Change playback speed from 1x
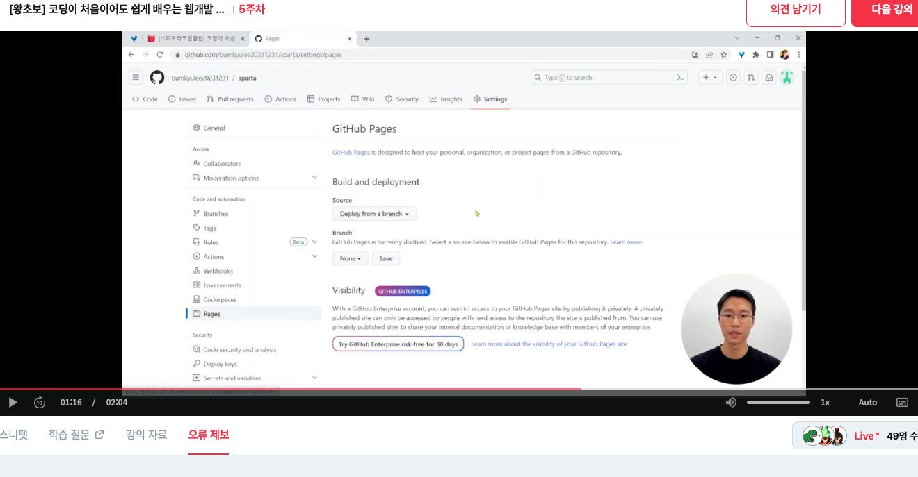The width and height of the screenshot is (918, 477). point(825,402)
